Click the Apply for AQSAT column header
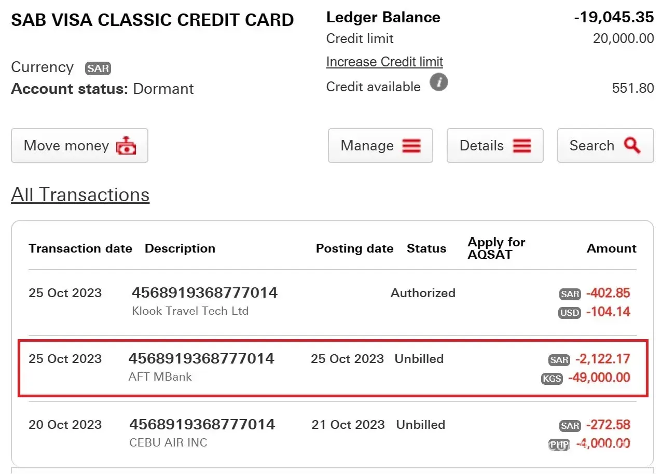Viewport: 662px width, 474px height. (x=496, y=248)
